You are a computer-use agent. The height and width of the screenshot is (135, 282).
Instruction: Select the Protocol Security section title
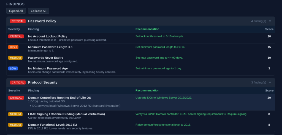coord(43,82)
